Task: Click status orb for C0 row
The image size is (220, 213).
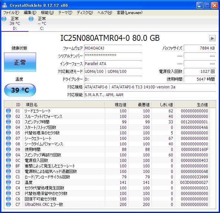Action: 8,172
